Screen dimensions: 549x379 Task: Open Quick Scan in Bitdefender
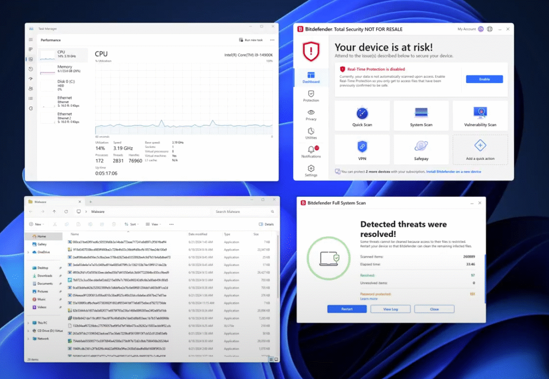click(362, 116)
